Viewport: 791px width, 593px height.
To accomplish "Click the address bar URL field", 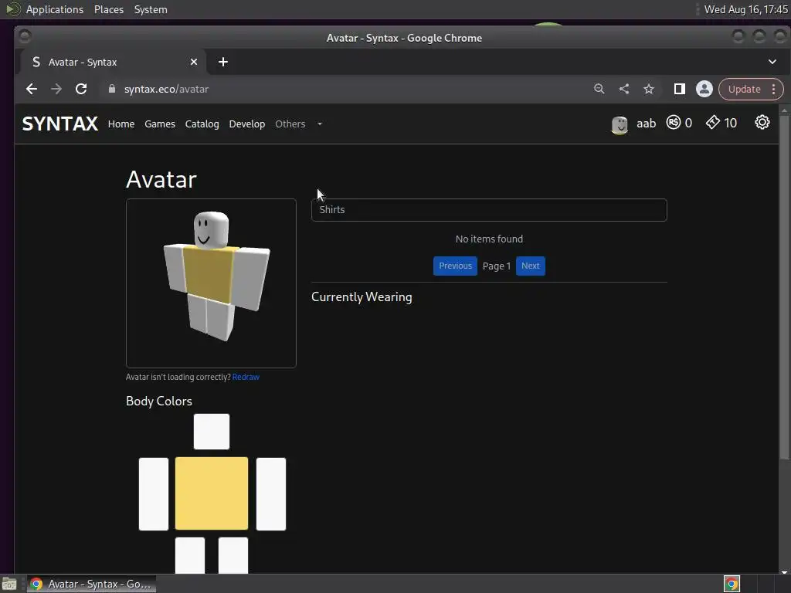I will click(x=348, y=90).
